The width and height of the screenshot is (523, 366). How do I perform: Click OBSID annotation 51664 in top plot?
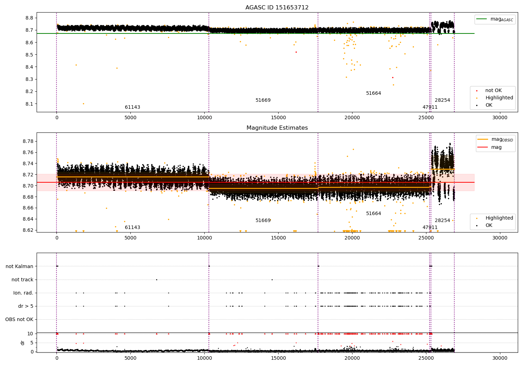pos(373,93)
